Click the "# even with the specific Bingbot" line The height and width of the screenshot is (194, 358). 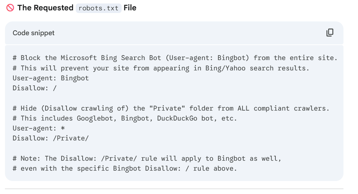coord(125,168)
